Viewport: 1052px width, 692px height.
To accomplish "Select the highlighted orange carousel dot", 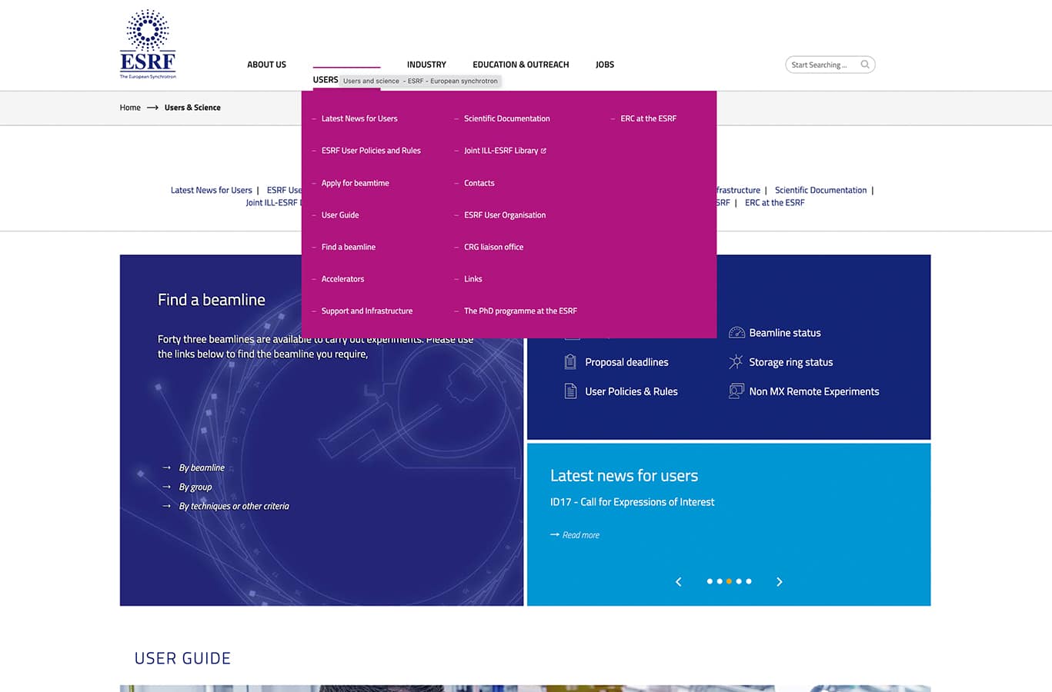I will (729, 581).
